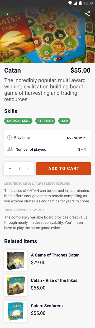Open the Catan: Seafarers box thumbnail
95x328 pixels.
pyautogui.click(x=16, y=311)
